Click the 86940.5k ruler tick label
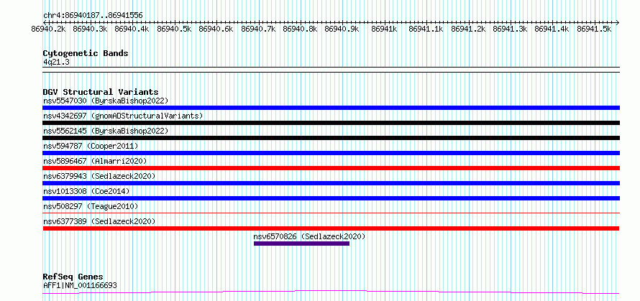 point(174,29)
